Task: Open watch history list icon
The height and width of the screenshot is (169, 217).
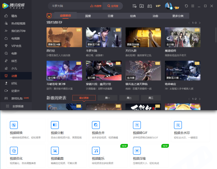Action: (134, 6)
